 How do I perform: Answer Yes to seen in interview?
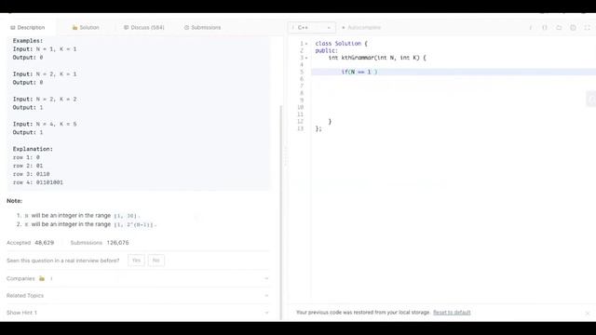click(136, 261)
